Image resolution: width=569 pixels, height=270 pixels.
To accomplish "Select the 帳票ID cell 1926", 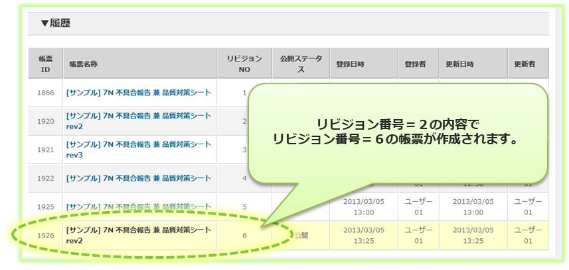I will [x=45, y=235].
